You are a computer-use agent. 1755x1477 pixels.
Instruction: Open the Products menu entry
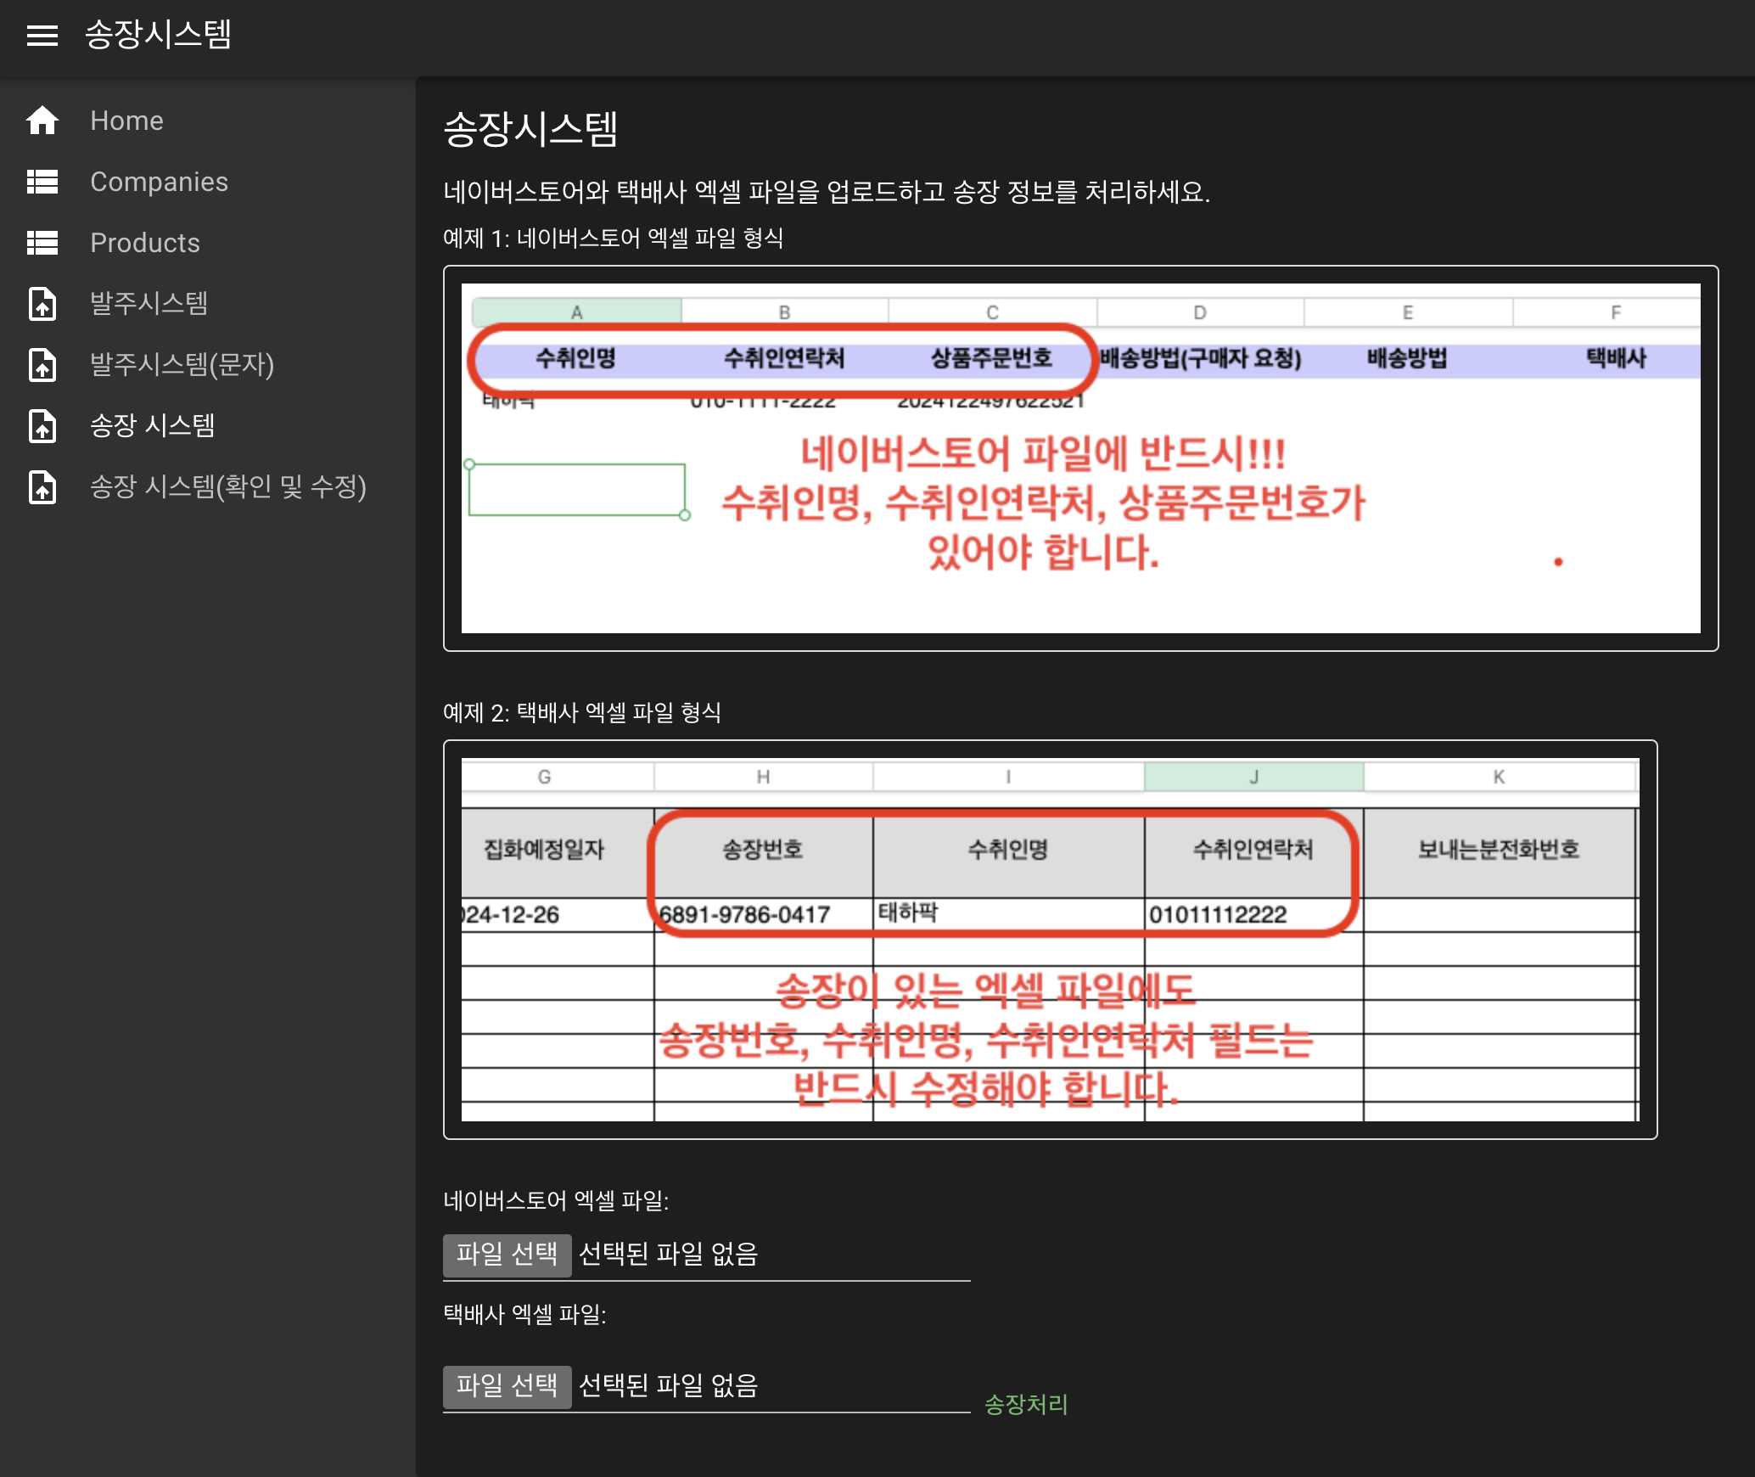[x=145, y=243]
